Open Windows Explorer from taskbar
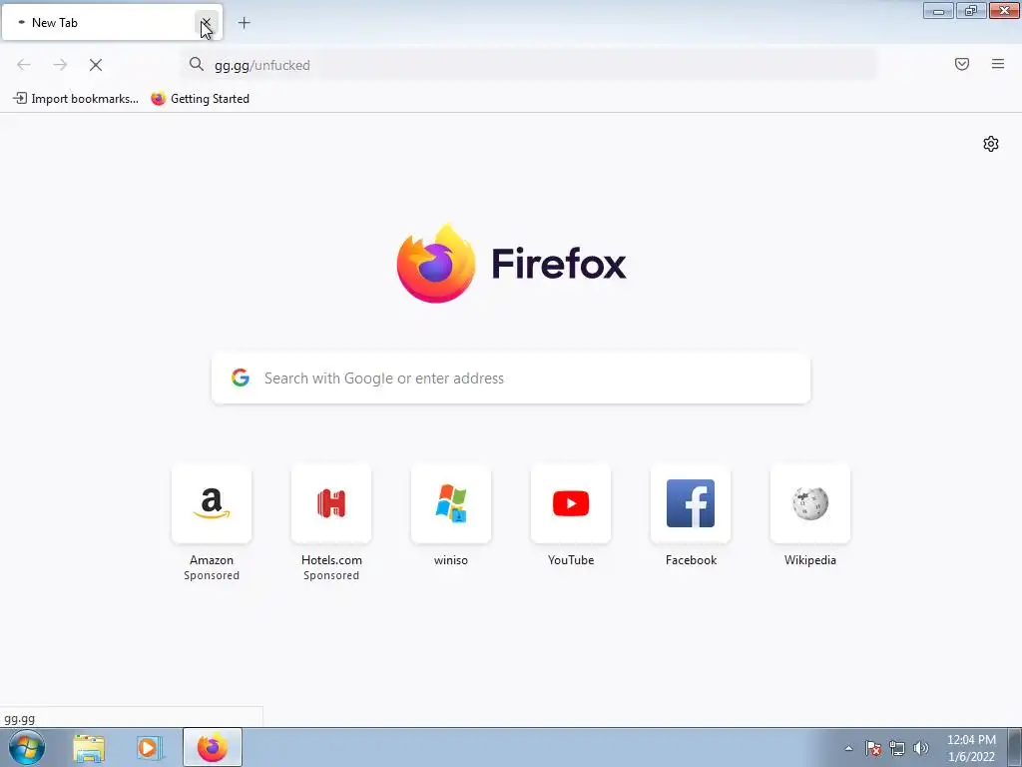Image resolution: width=1022 pixels, height=767 pixels. pos(89,748)
